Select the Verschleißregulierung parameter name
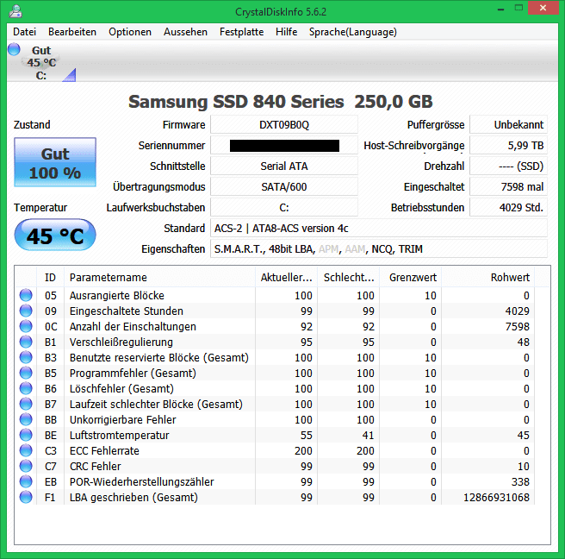This screenshot has height=559, width=565. (121, 342)
